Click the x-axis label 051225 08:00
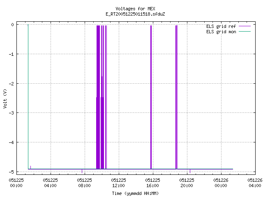263x197 pixels. (x=84, y=183)
